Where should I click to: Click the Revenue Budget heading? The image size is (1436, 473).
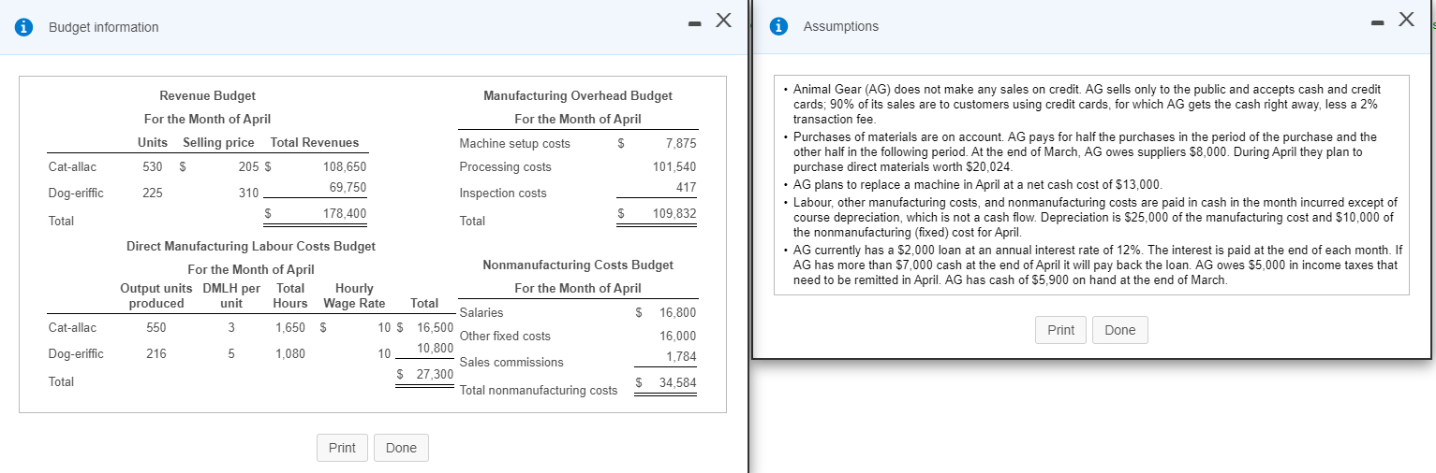click(x=207, y=95)
